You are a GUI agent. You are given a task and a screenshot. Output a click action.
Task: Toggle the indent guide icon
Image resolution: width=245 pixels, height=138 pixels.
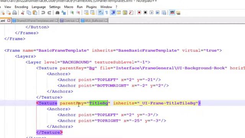click(x=113, y=13)
